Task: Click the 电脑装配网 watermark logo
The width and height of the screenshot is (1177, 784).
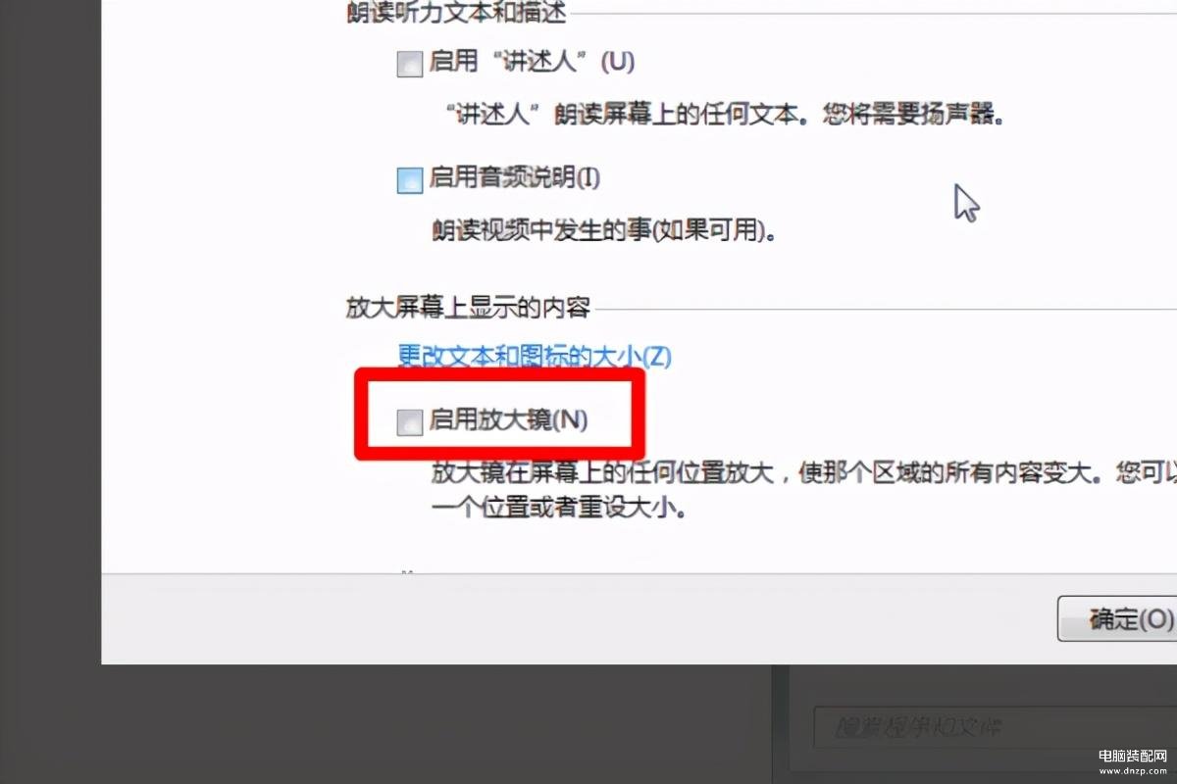Action: click(x=1132, y=757)
